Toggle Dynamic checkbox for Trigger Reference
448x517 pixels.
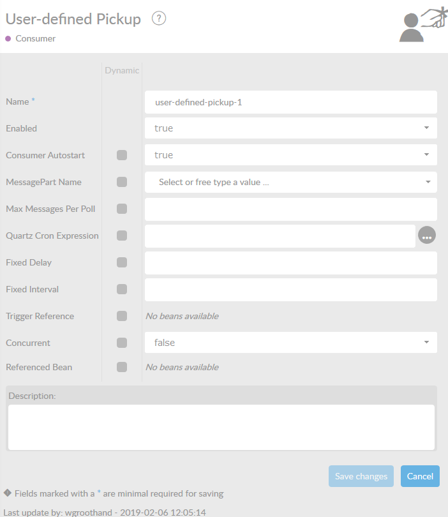click(x=122, y=316)
